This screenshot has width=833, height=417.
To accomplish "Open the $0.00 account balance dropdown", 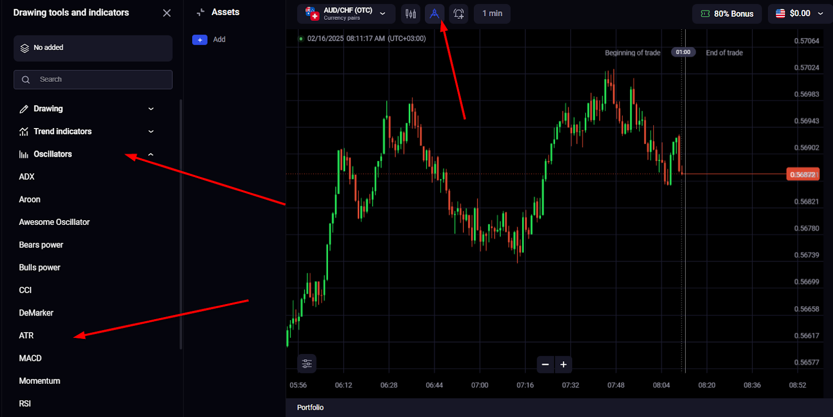I will (x=799, y=14).
